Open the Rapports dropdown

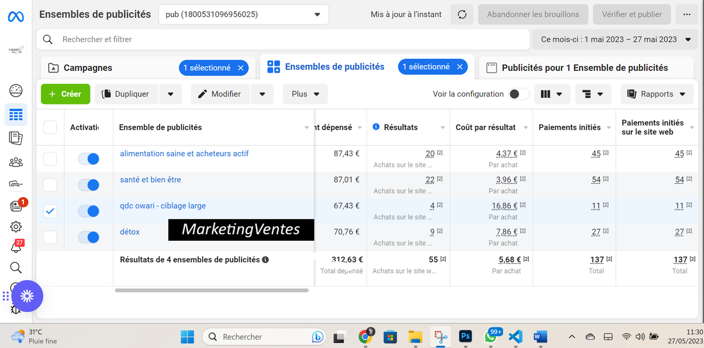[657, 94]
